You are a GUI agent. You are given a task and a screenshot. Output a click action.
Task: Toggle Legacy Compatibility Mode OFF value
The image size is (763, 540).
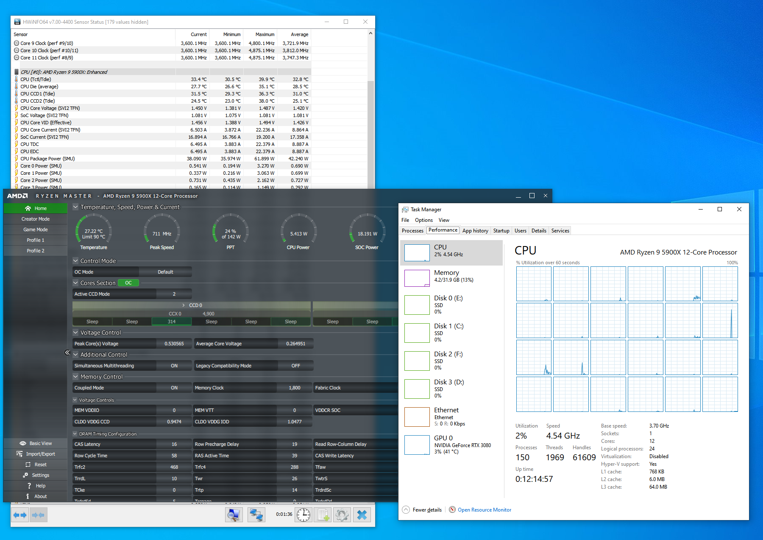click(x=296, y=366)
